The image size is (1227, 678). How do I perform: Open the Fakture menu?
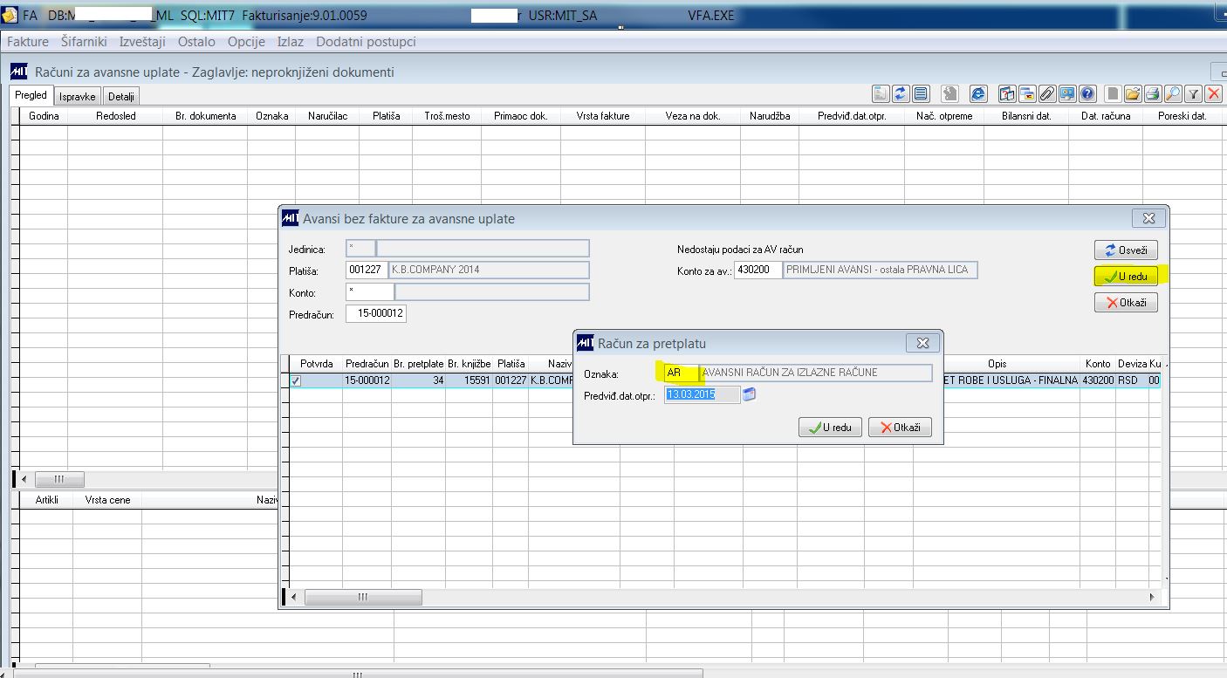coord(28,41)
